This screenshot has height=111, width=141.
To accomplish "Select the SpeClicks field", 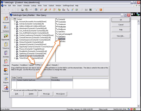I will click(x=62, y=32).
